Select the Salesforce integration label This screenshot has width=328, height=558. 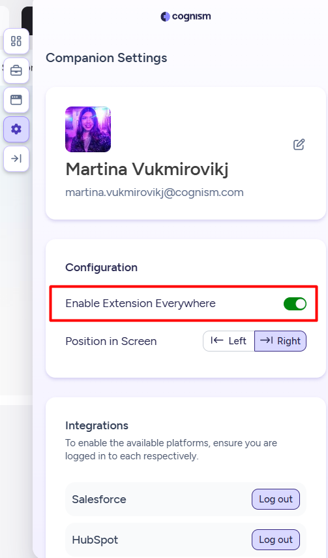pyautogui.click(x=99, y=499)
